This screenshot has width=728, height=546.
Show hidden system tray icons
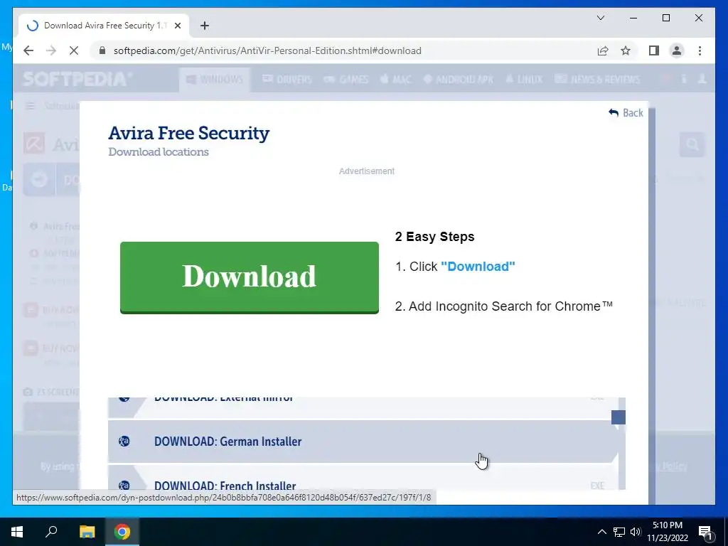pyautogui.click(x=601, y=532)
